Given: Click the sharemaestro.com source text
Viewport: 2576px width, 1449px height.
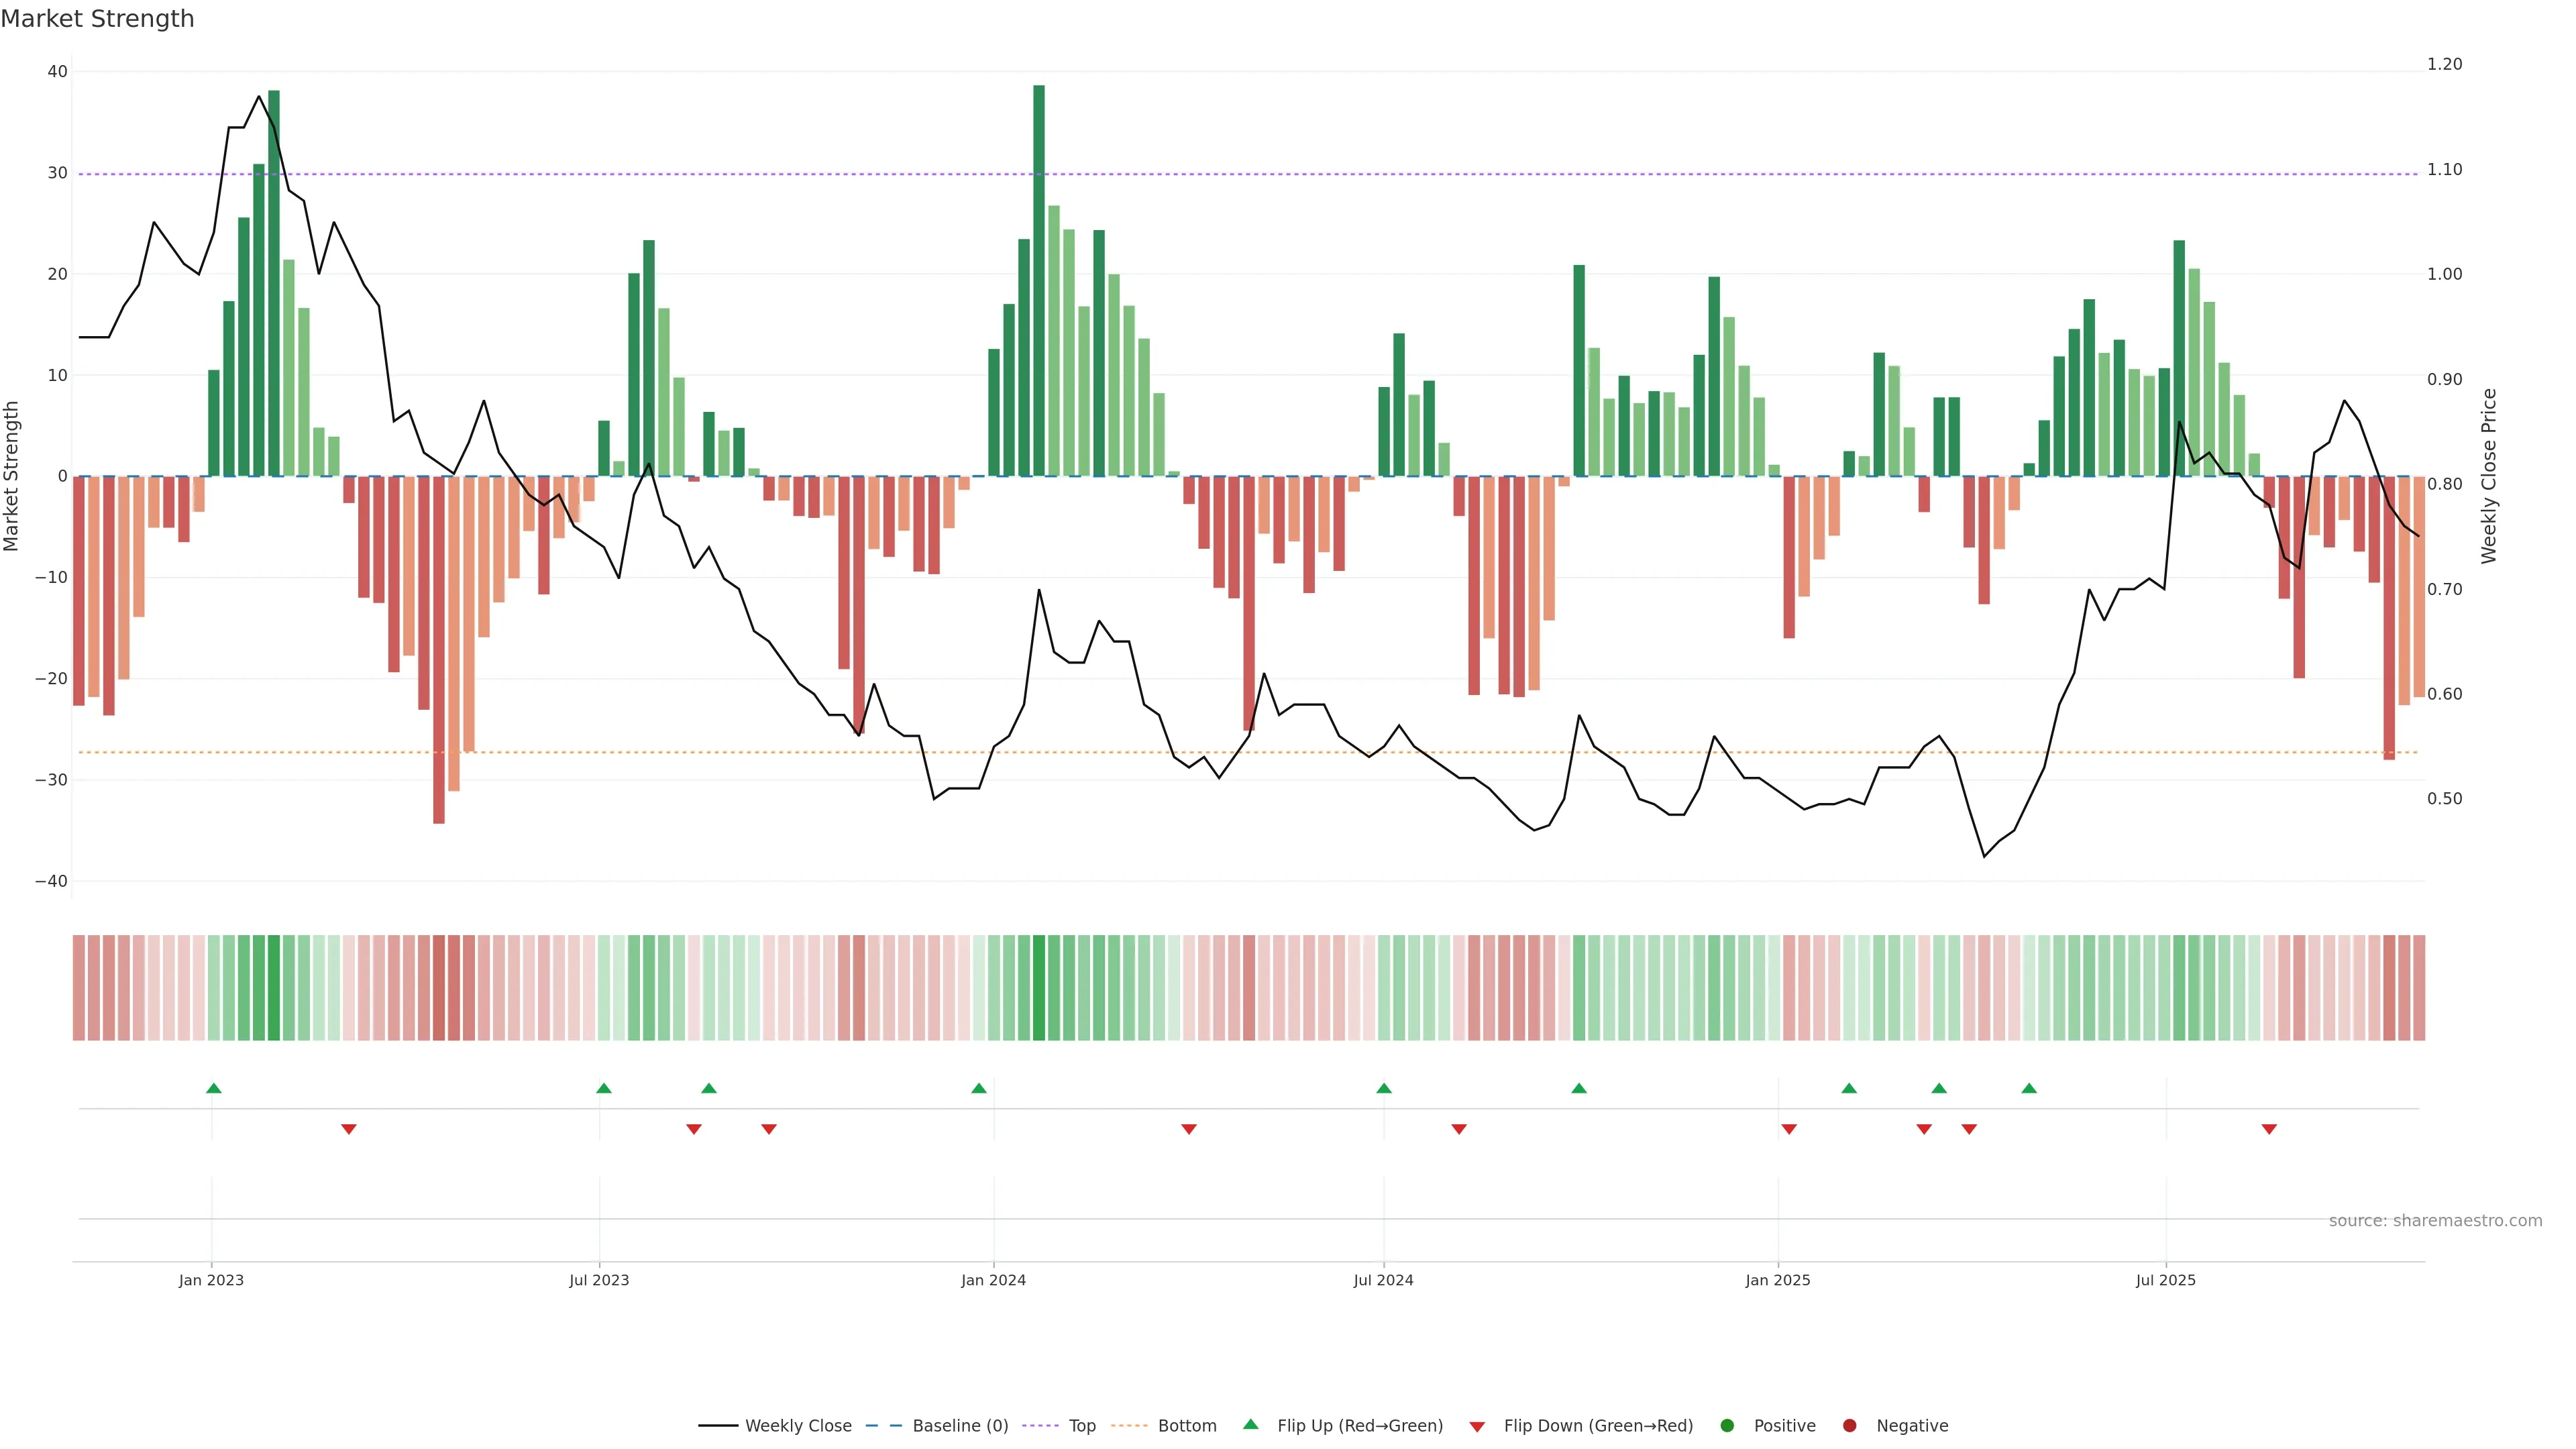Looking at the screenshot, I should point(2435,1221).
